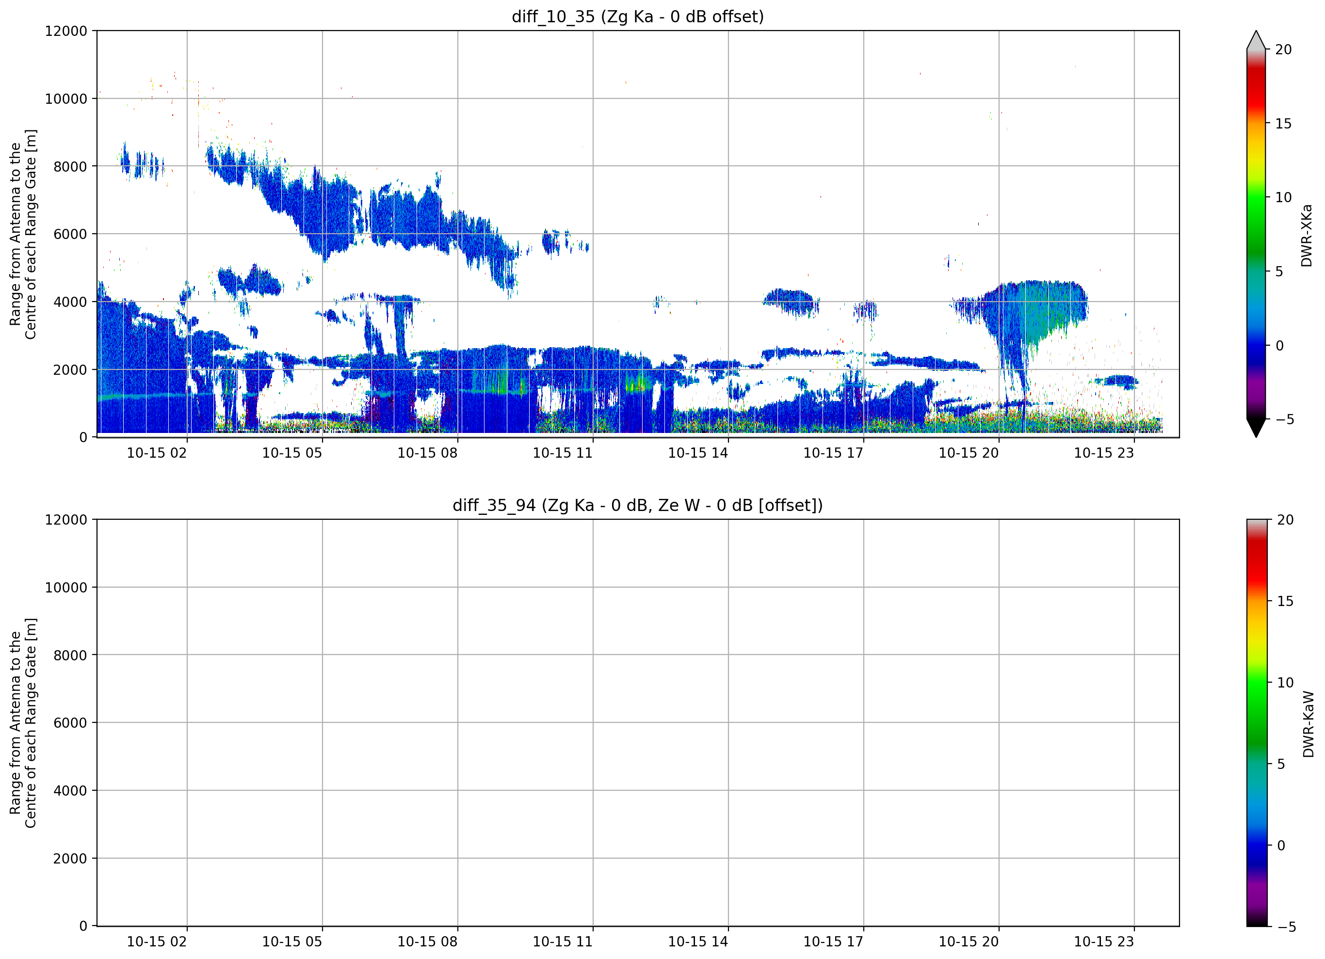Click "10-15 17" x-tick under diff_10_35 plot

pyautogui.click(x=833, y=453)
